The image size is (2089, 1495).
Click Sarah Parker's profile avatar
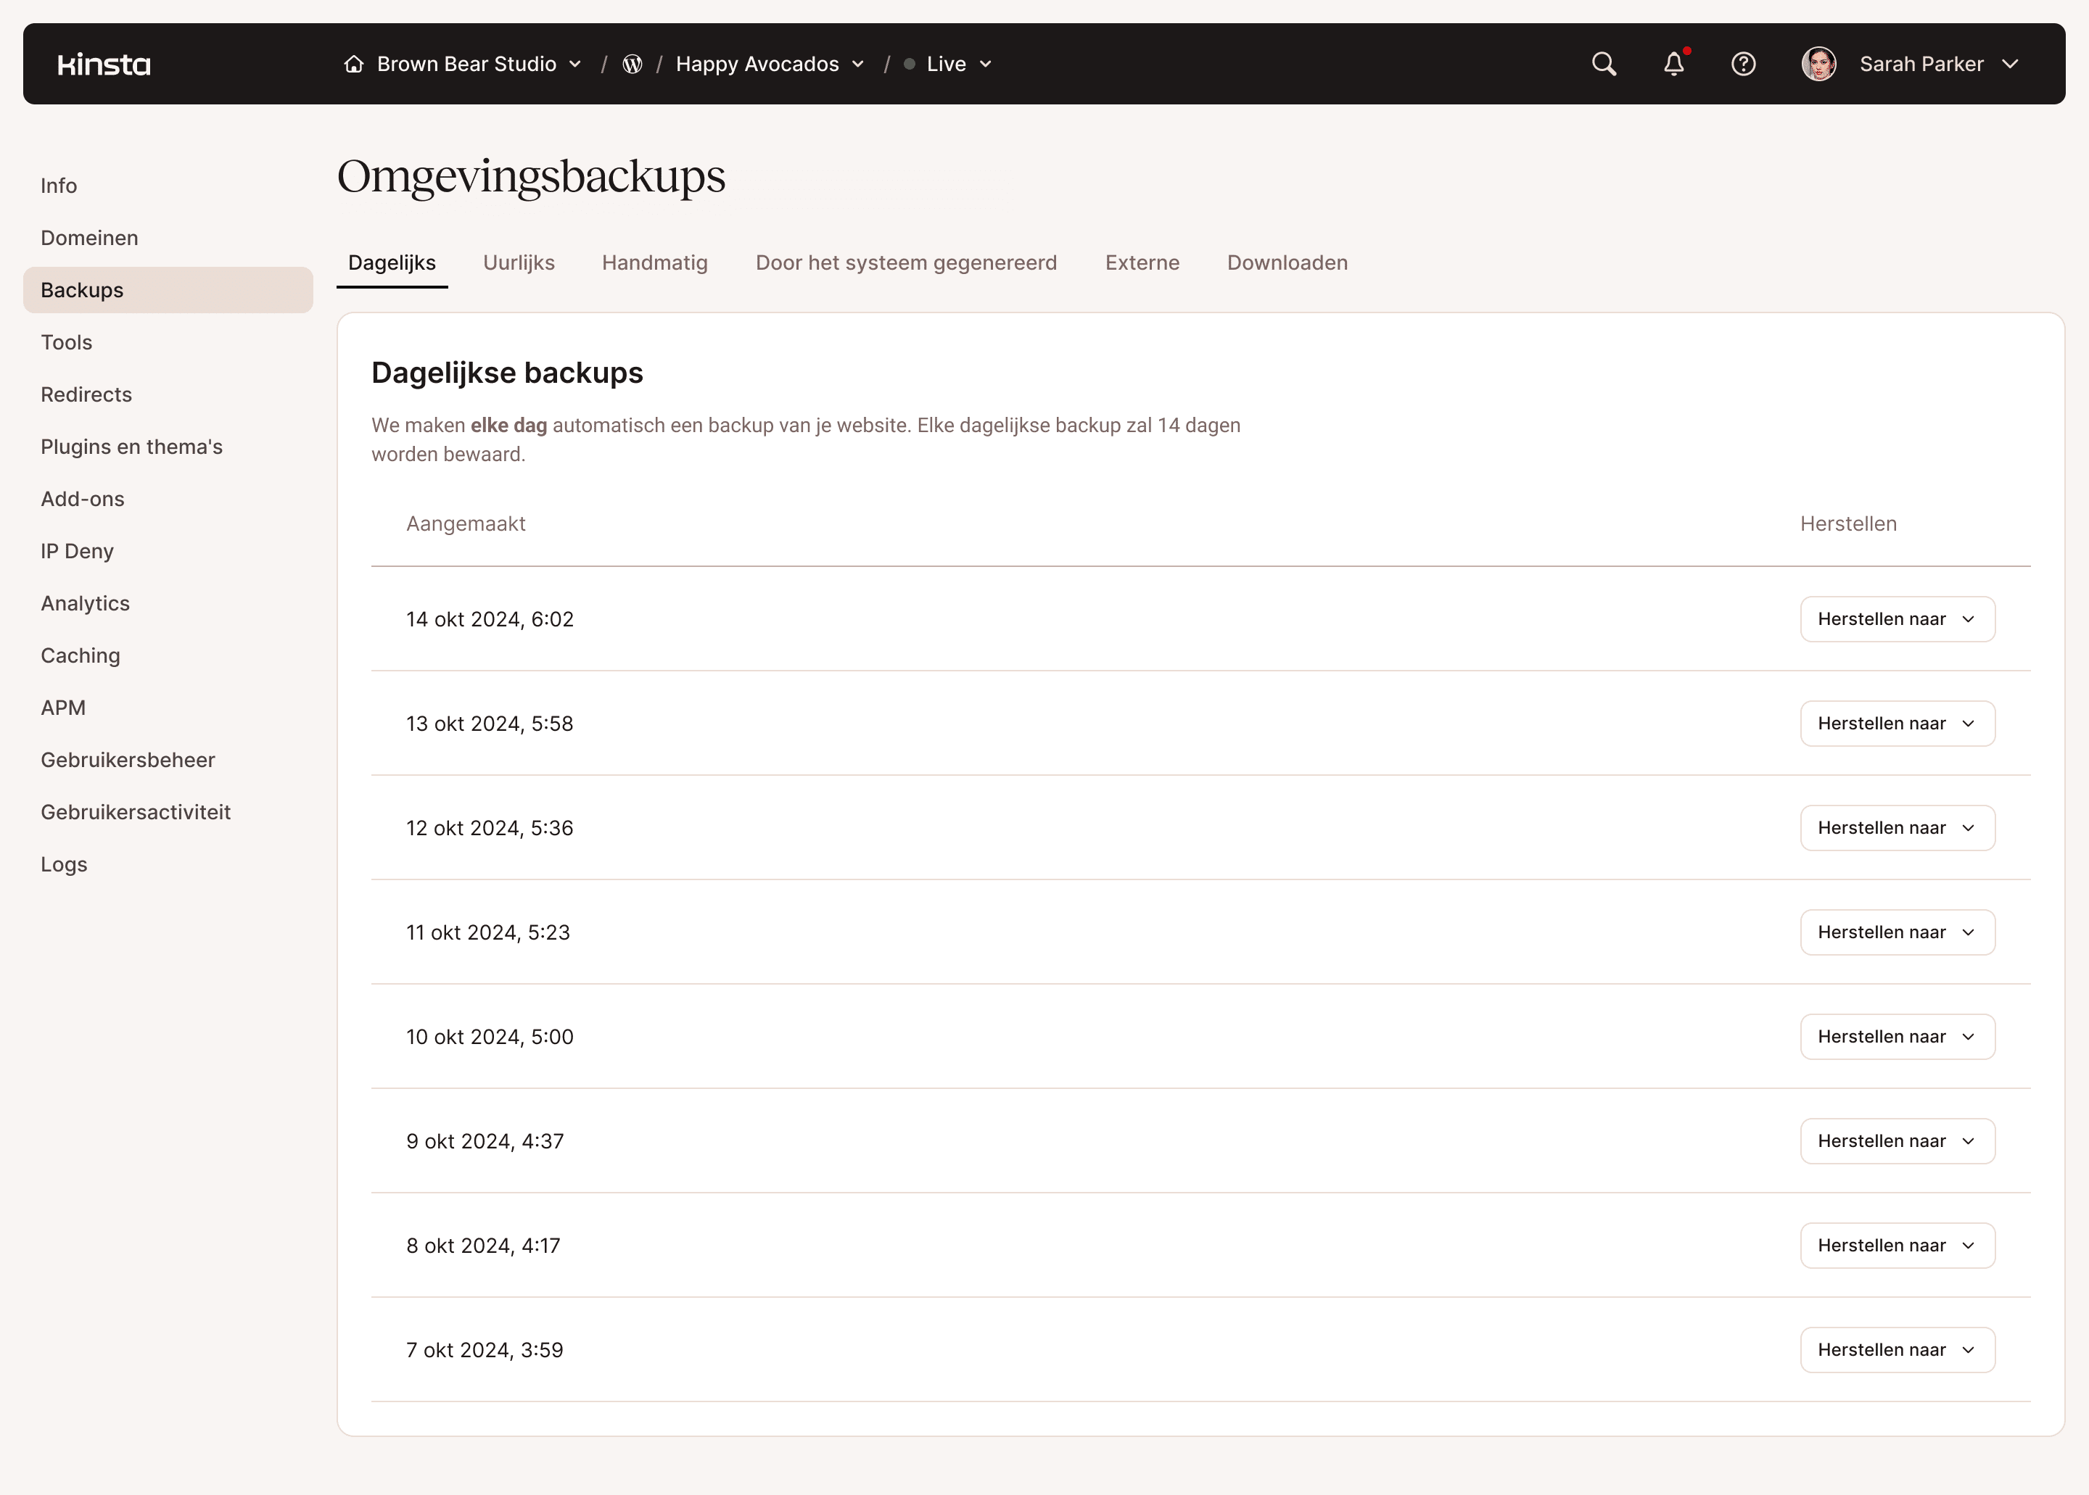tap(1819, 64)
